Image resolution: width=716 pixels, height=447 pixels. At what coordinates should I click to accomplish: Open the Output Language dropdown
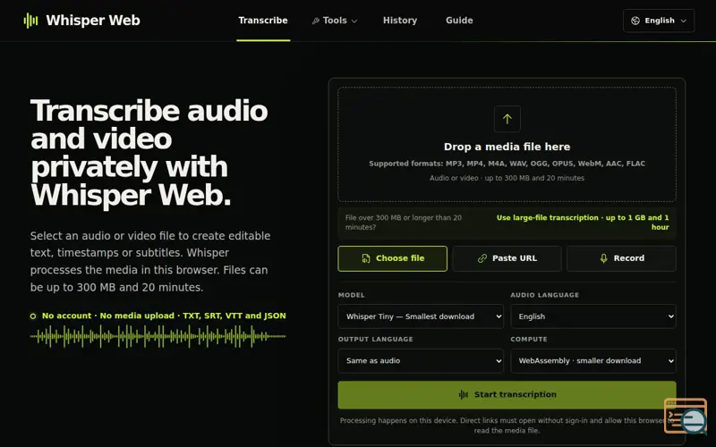[x=421, y=361]
